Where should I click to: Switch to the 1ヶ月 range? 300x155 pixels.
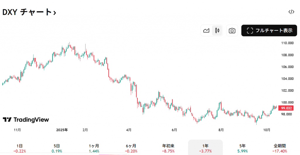click(94, 148)
